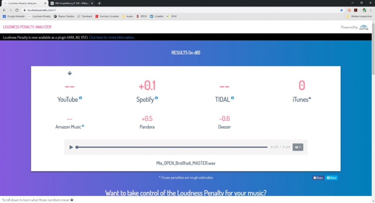Viewport: 375px width, 203px height.
Task: Click the 'Click here for more information' link
Action: point(112,38)
